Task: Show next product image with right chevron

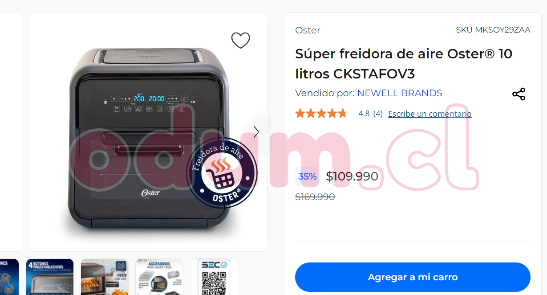Action: point(256,132)
